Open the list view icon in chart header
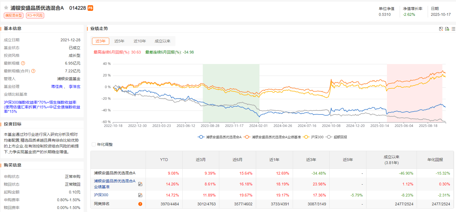456x212 pixels. click(453, 29)
